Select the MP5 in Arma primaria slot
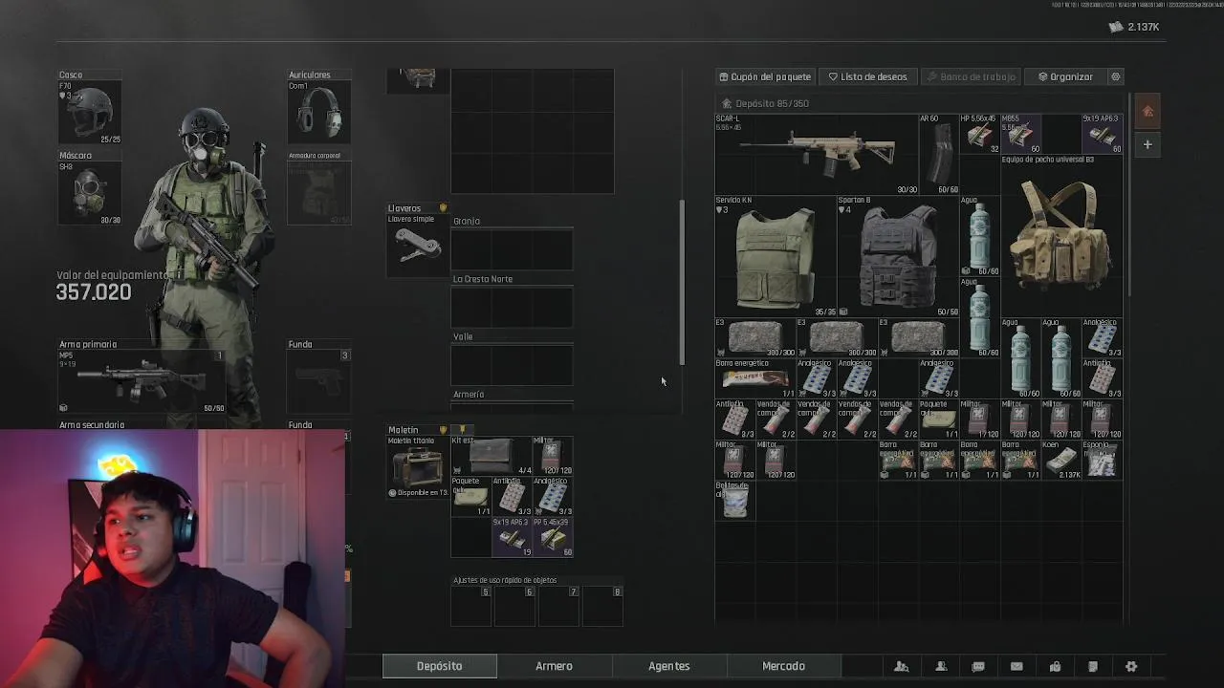This screenshot has width=1224, height=688. point(142,381)
